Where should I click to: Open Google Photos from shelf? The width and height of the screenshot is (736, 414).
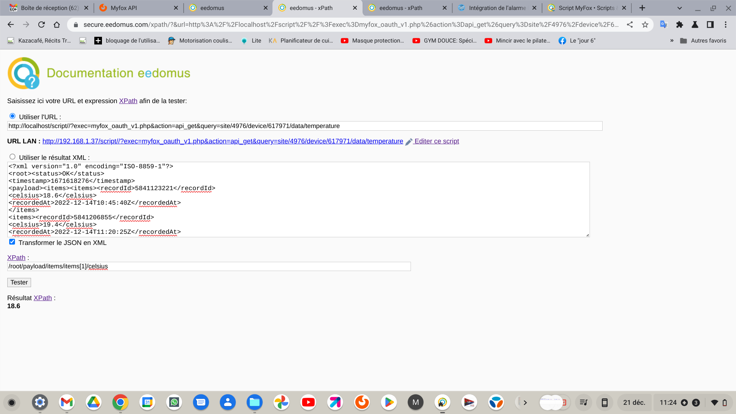(x=281, y=402)
